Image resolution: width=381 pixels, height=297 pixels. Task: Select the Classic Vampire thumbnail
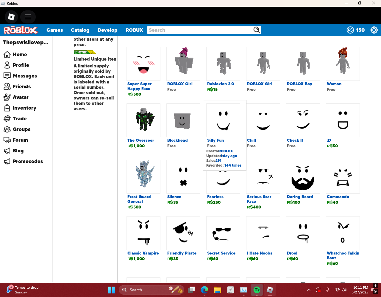click(x=143, y=233)
